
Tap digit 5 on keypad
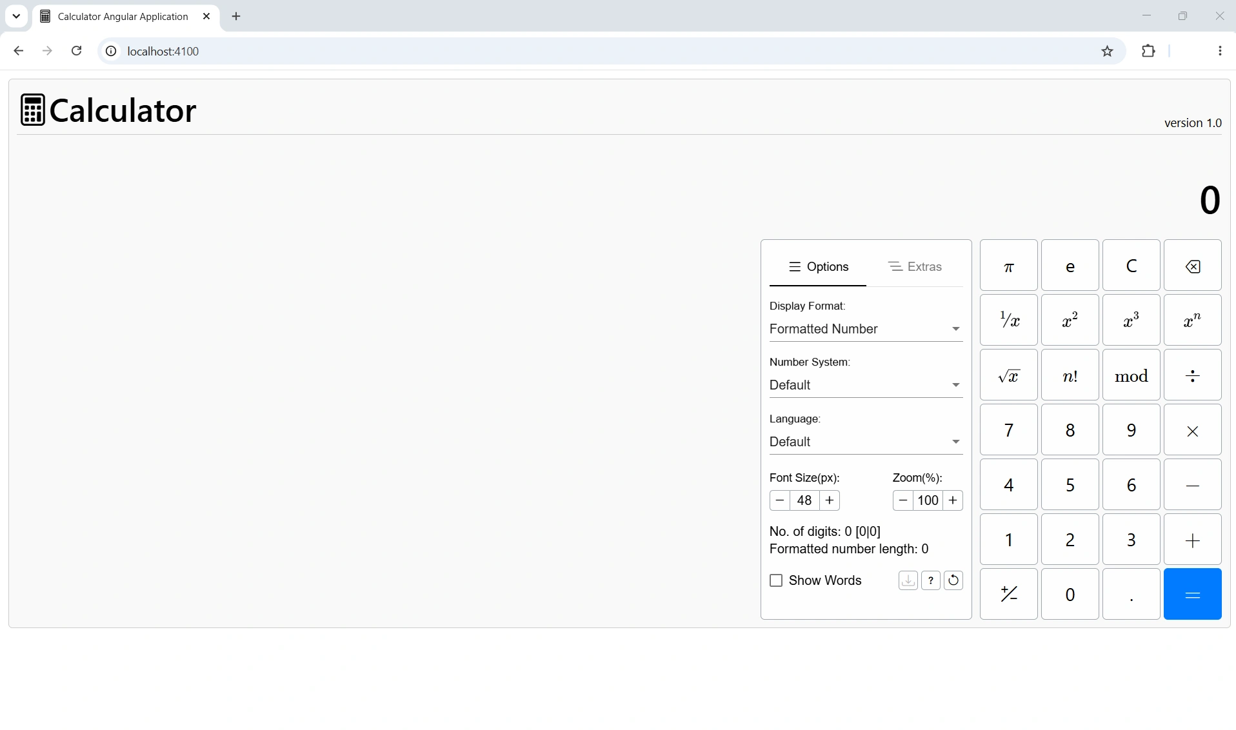(1070, 485)
